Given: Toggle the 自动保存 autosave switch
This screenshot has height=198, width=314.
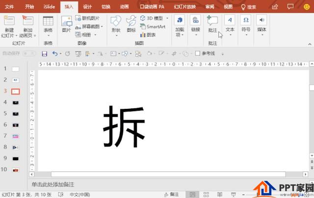Looking at the screenshot, I should click(29, 53).
